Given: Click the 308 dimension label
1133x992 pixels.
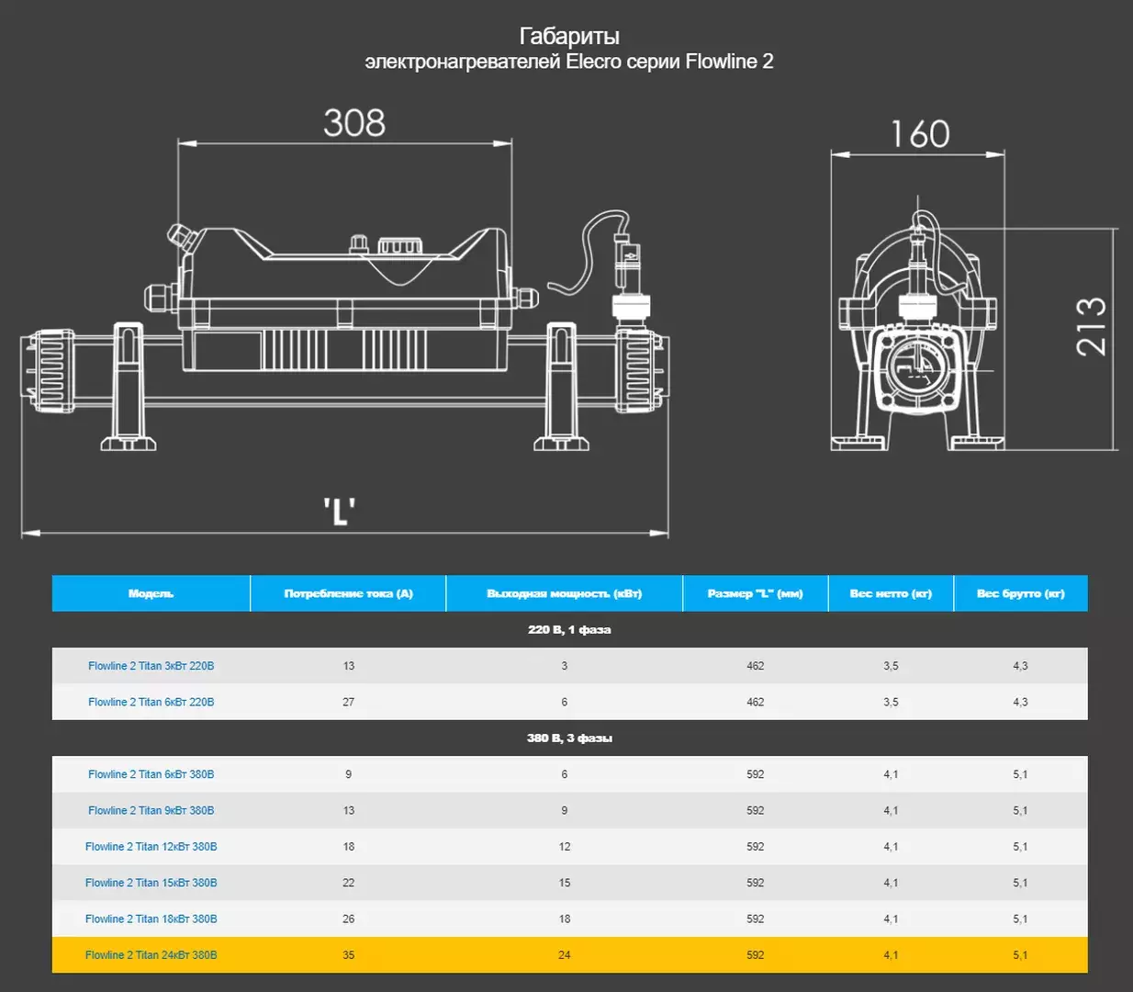Looking at the screenshot, I should [354, 122].
